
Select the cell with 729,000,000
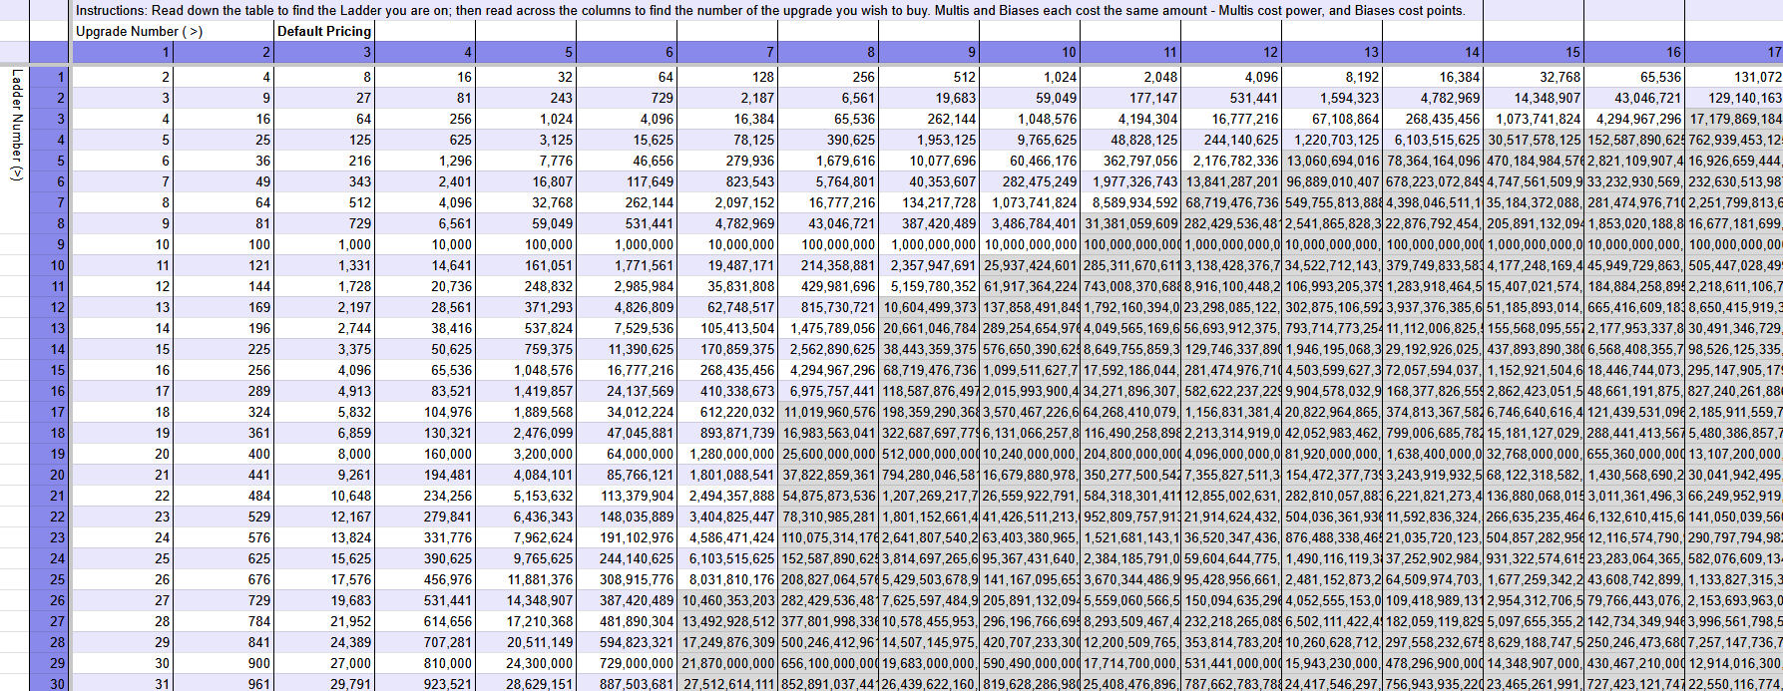point(627,663)
